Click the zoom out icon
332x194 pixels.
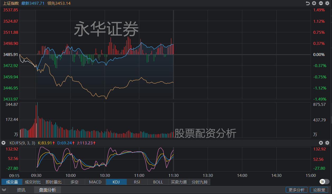(x=321, y=3)
